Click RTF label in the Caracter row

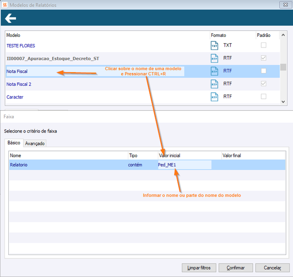click(x=228, y=96)
